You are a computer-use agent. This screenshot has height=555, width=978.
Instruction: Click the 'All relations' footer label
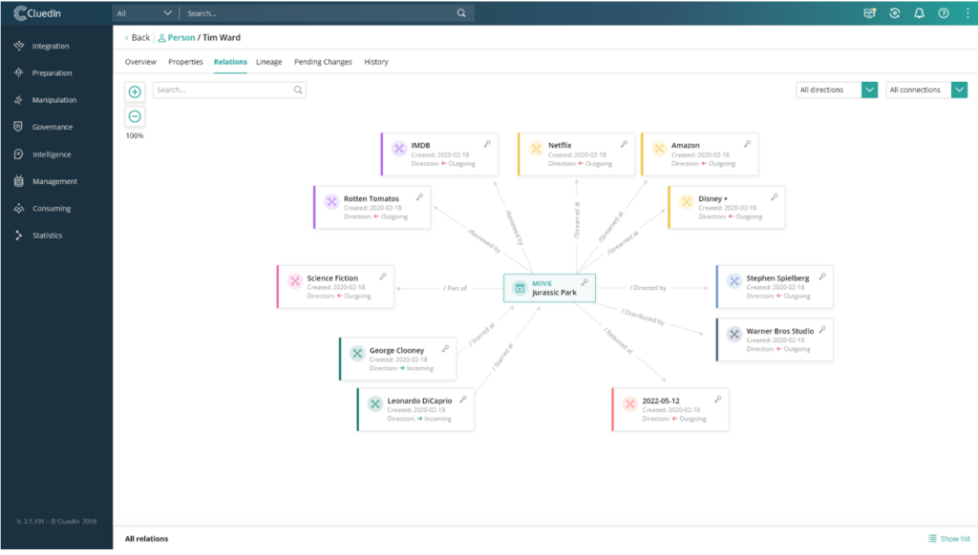146,539
